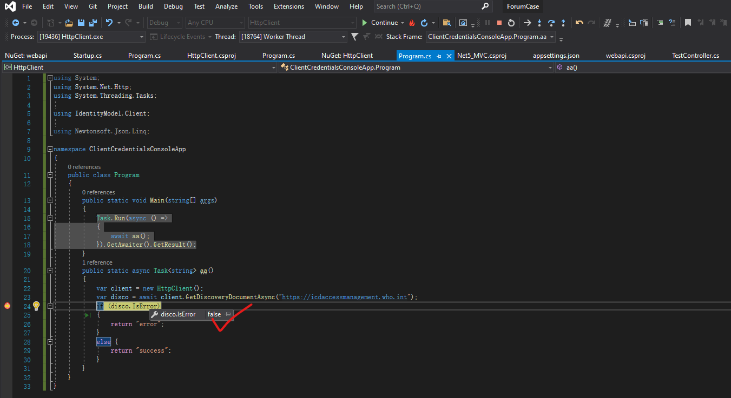Click the Comment out selected lines icon
Image resolution: width=731 pixels, height=398 pixels.
coord(660,23)
